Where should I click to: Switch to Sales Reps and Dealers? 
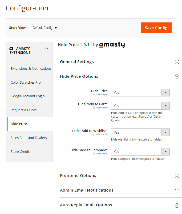pos(29,138)
